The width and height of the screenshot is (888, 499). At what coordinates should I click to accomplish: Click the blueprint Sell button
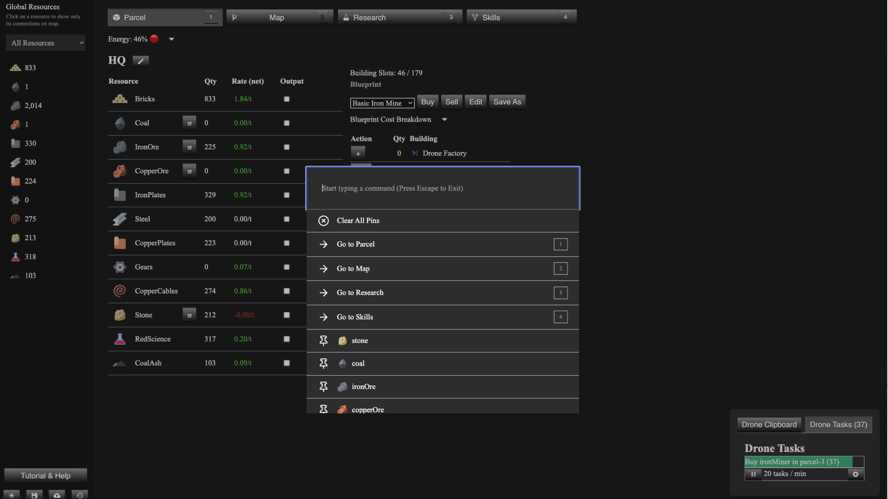451,102
